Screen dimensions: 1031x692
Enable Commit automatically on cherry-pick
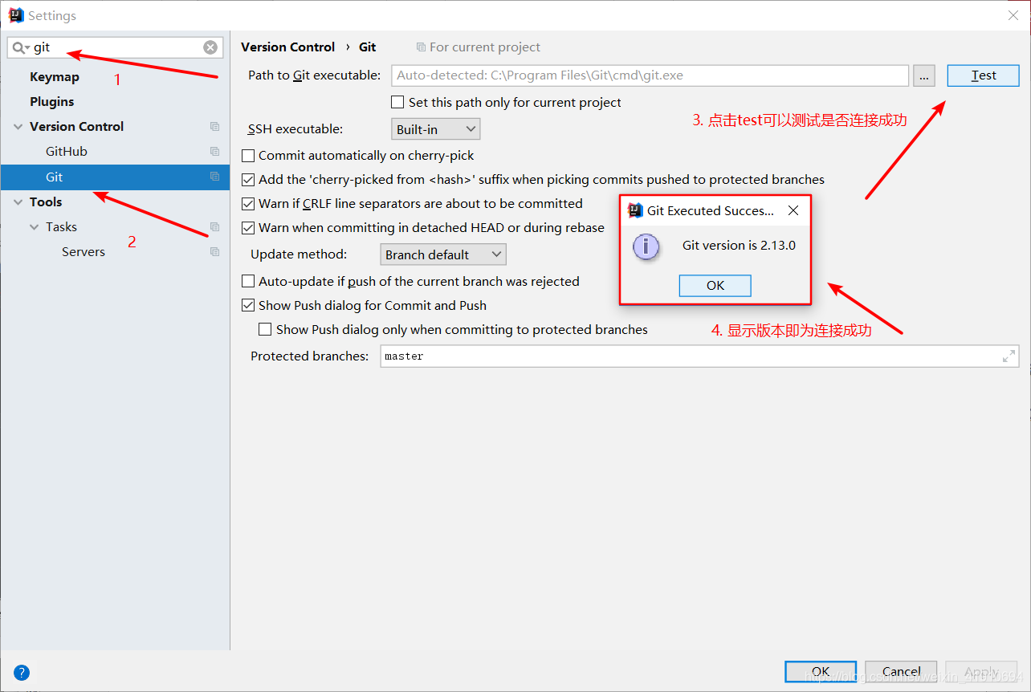248,156
